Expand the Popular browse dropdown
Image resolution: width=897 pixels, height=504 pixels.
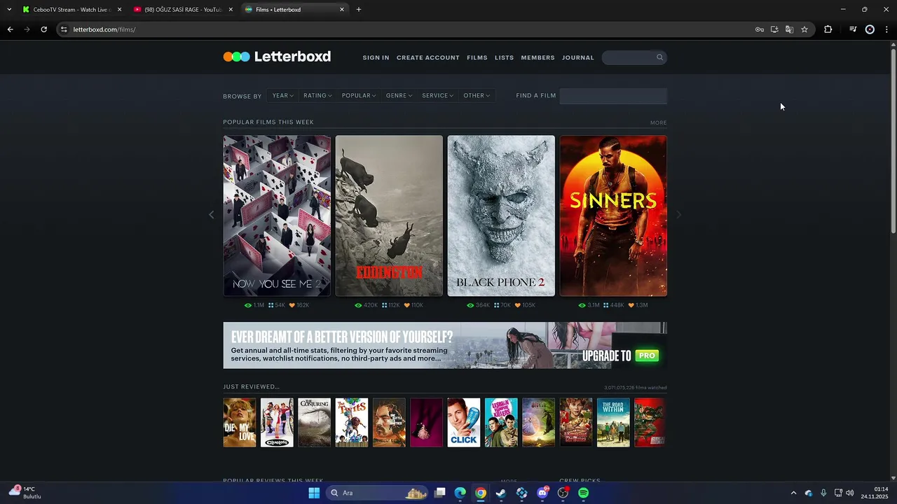point(359,96)
